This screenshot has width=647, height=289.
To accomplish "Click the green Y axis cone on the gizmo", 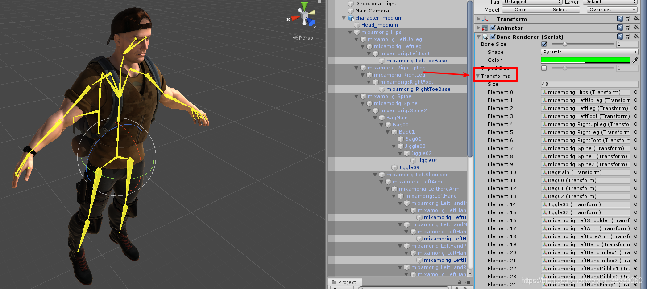I will [x=304, y=6].
